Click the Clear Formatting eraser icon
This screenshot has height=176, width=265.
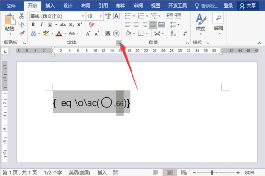click(91, 25)
